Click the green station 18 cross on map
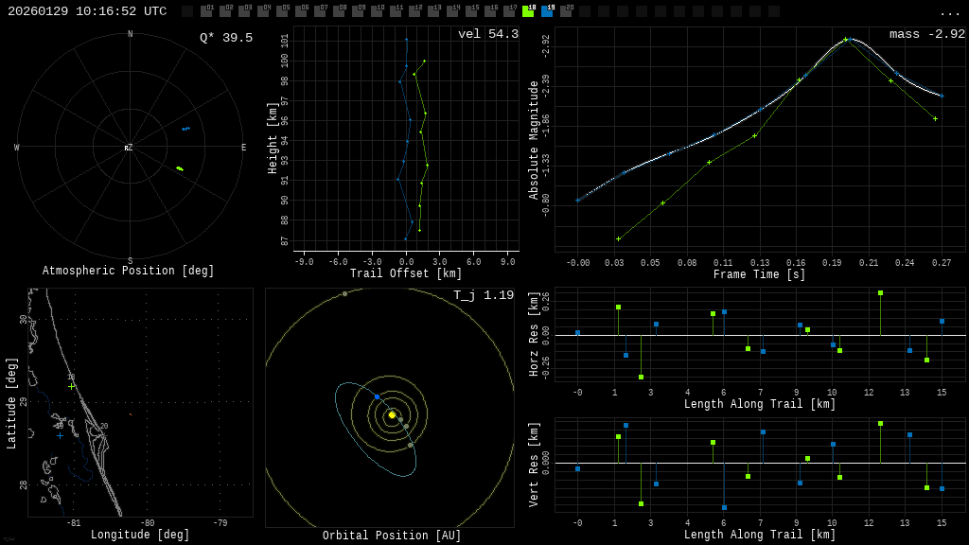The width and height of the screenshot is (969, 545). (x=71, y=386)
